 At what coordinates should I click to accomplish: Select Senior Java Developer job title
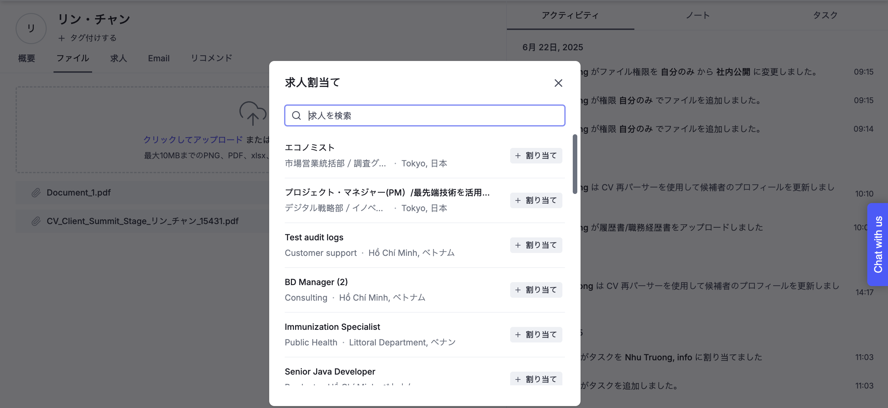point(330,372)
